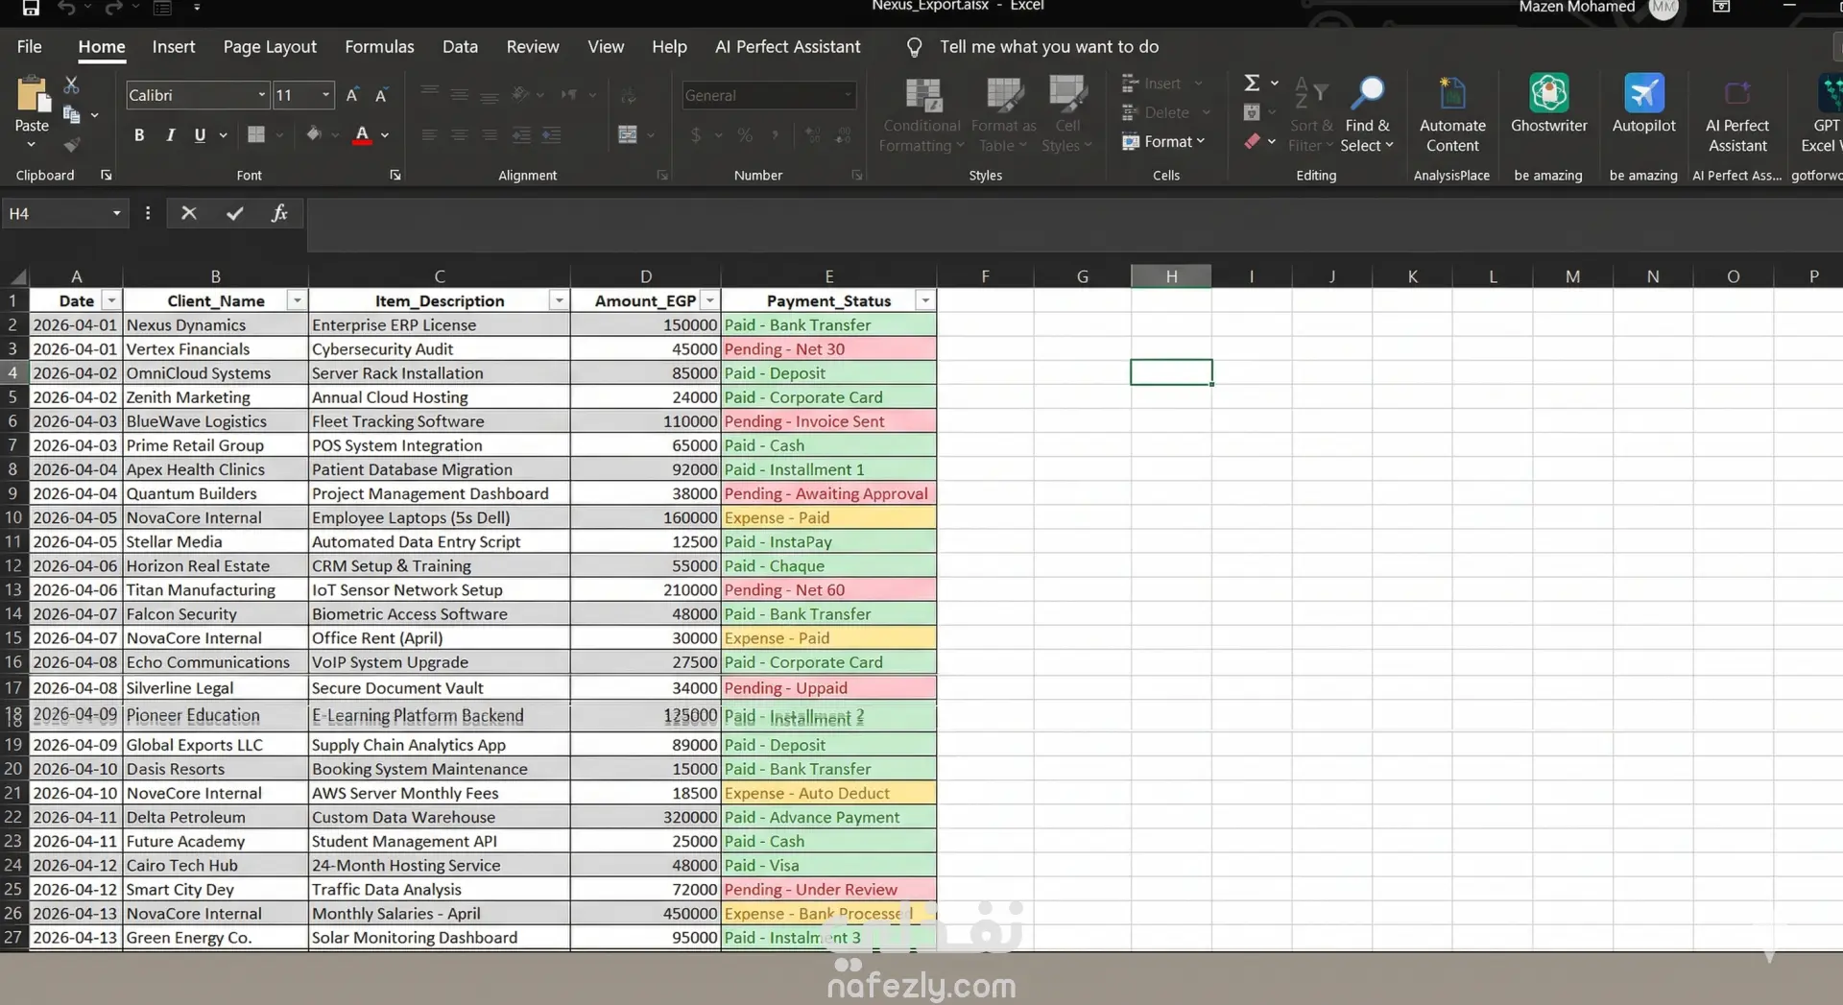Click cell with Nexus Dynamics
Image resolution: width=1843 pixels, height=1005 pixels.
coord(215,325)
